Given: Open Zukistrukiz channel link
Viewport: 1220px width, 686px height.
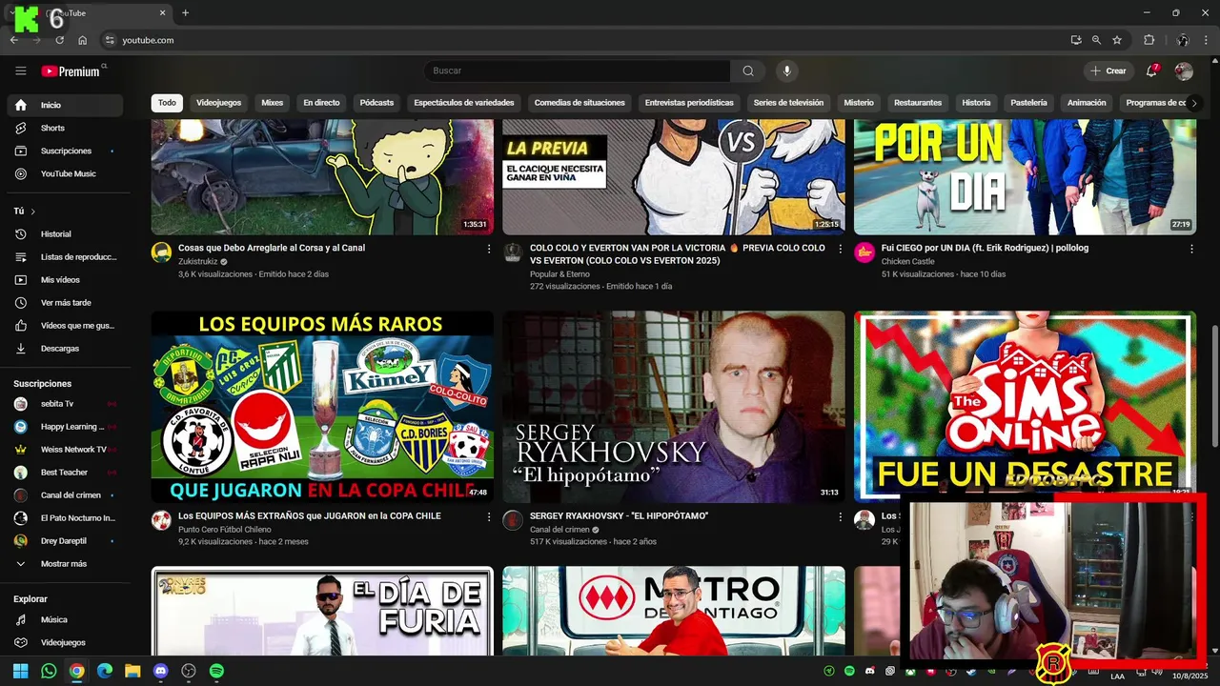Looking at the screenshot, I should click(x=198, y=261).
